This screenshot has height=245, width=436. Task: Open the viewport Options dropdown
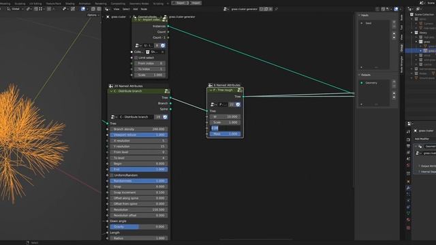[x=93, y=15]
